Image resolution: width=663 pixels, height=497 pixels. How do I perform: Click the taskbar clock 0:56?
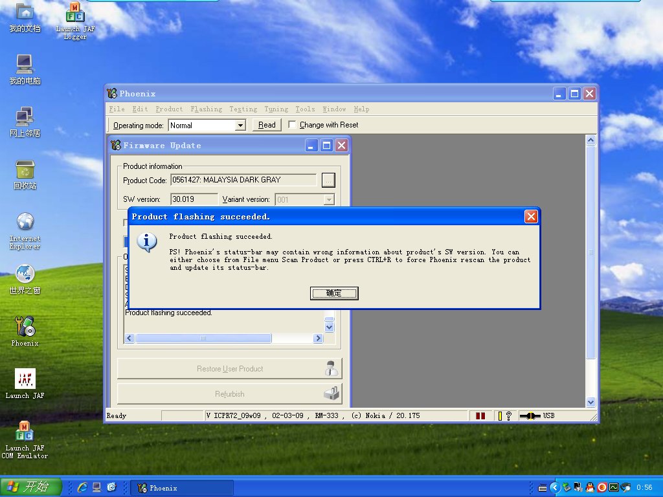644,487
